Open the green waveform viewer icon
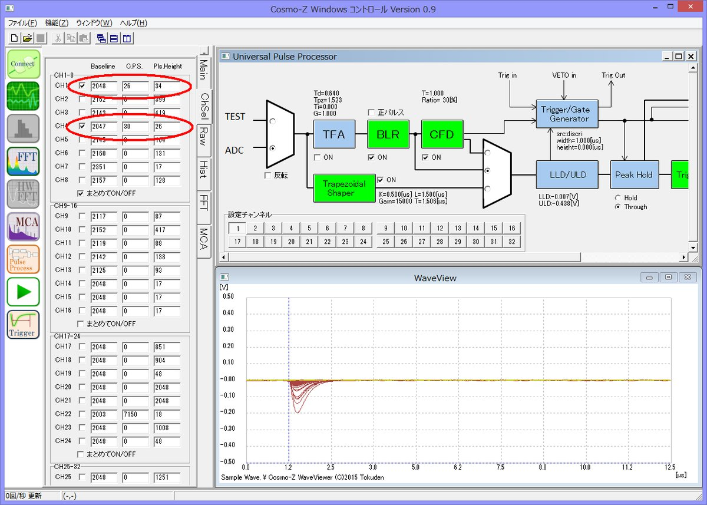 point(24,97)
